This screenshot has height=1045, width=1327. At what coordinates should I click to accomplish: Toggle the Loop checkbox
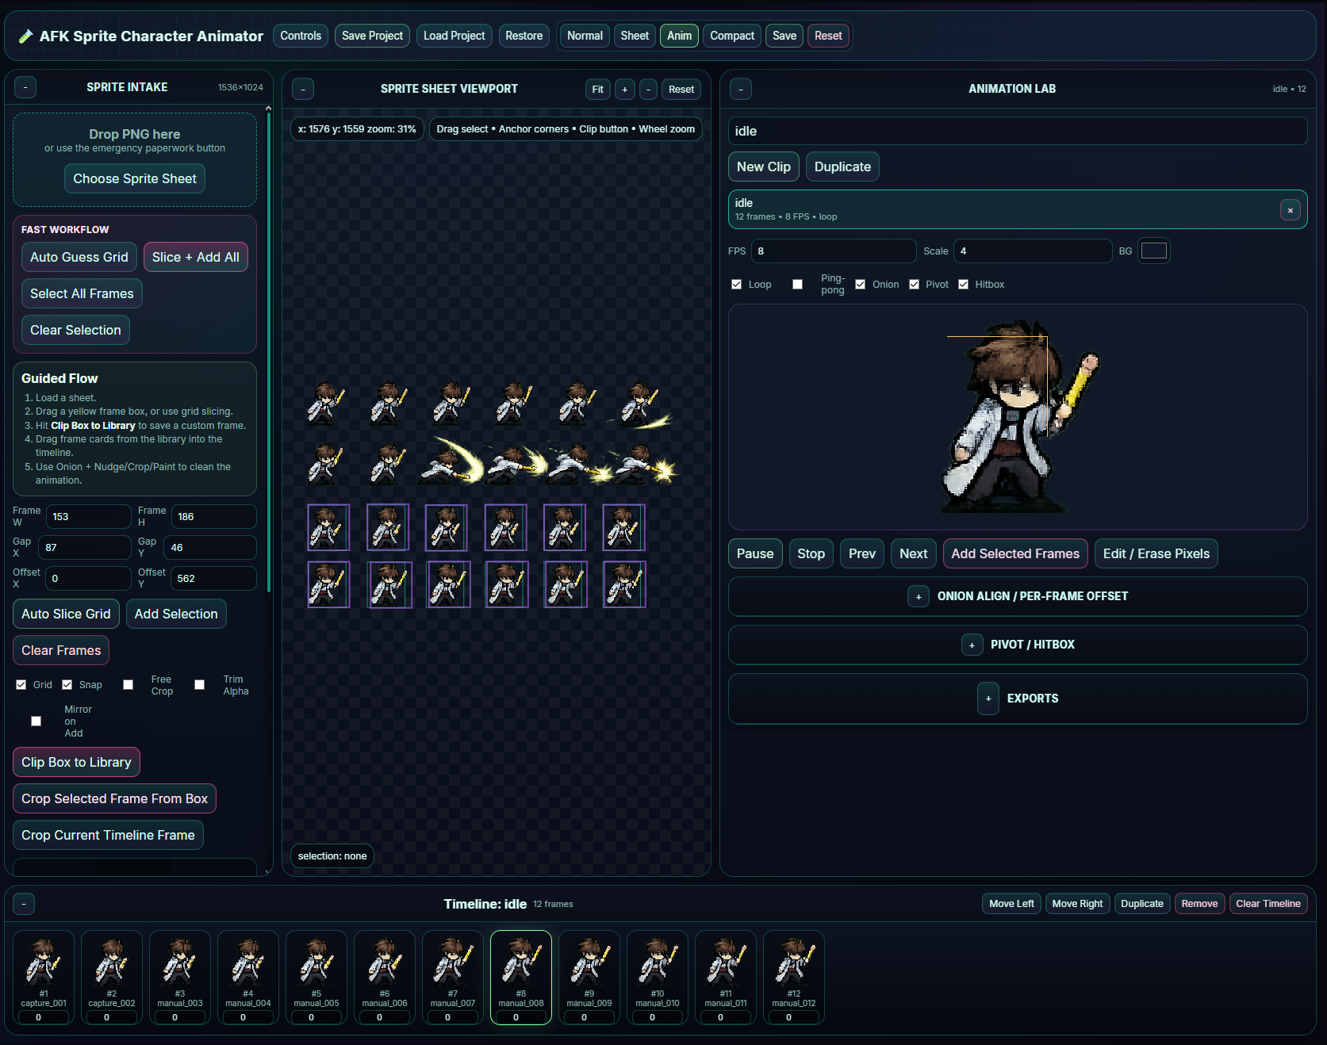[x=737, y=285]
